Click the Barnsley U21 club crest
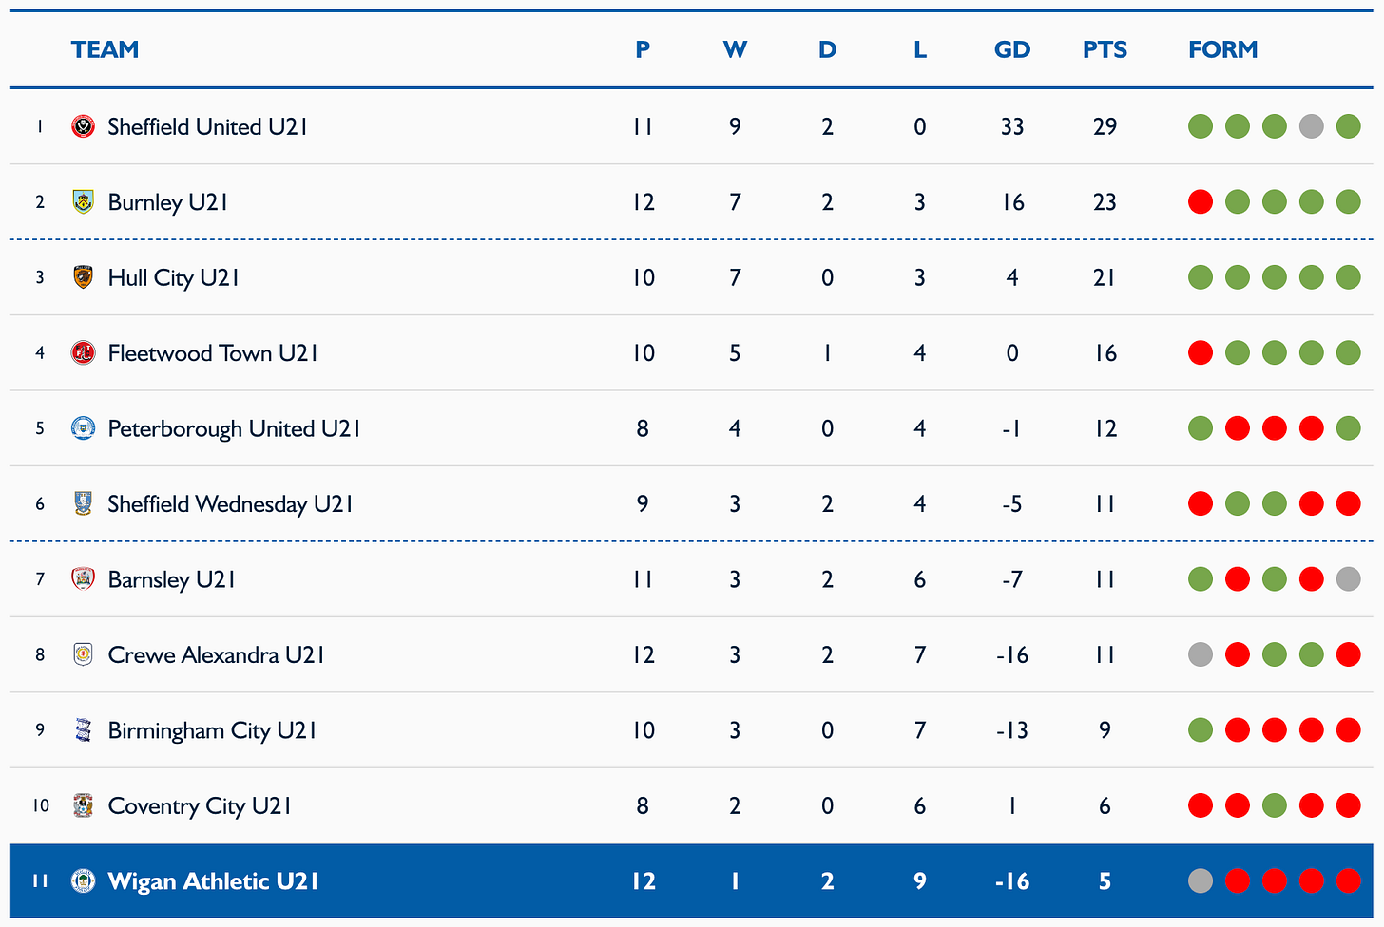The height and width of the screenshot is (927, 1384). tap(84, 579)
